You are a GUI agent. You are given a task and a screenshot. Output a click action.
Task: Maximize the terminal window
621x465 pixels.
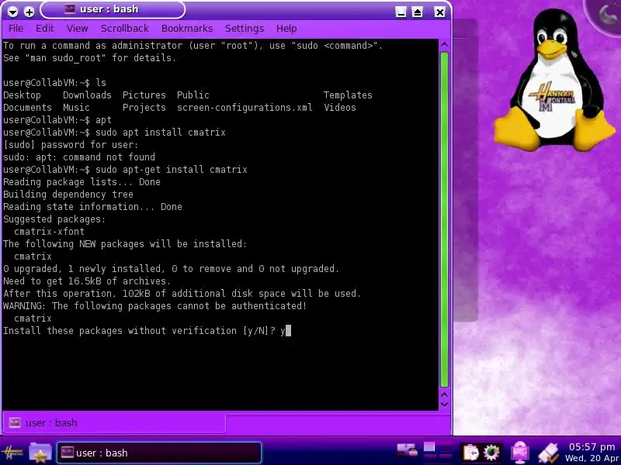tap(418, 12)
